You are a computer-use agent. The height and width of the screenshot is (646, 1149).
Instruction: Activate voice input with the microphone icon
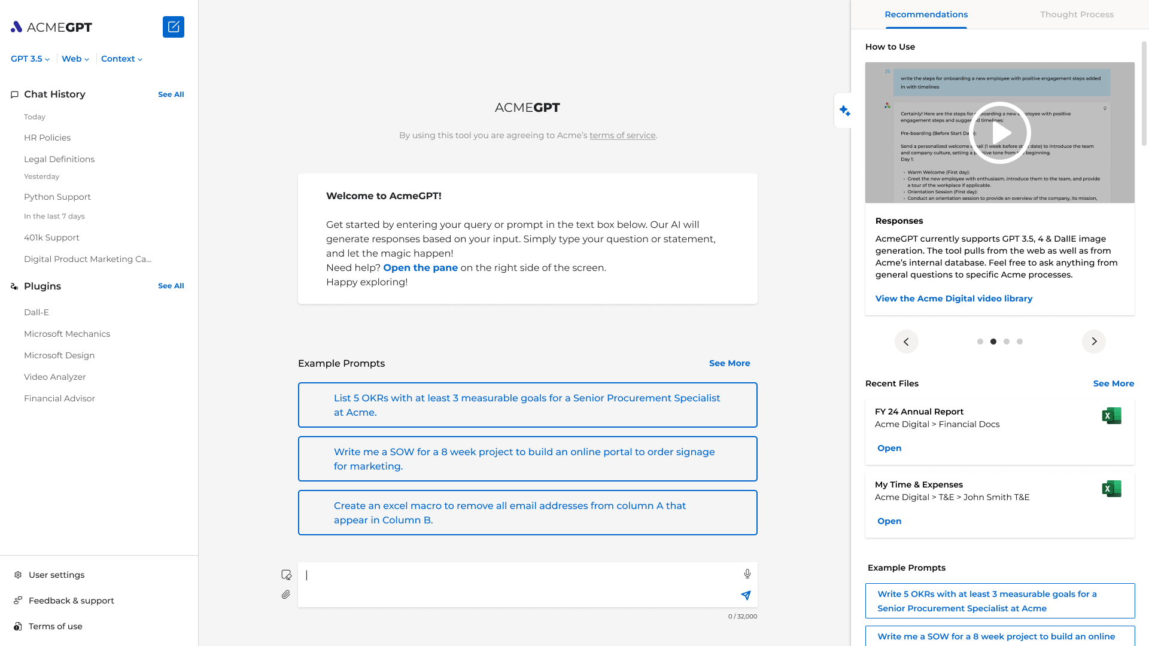point(747,573)
